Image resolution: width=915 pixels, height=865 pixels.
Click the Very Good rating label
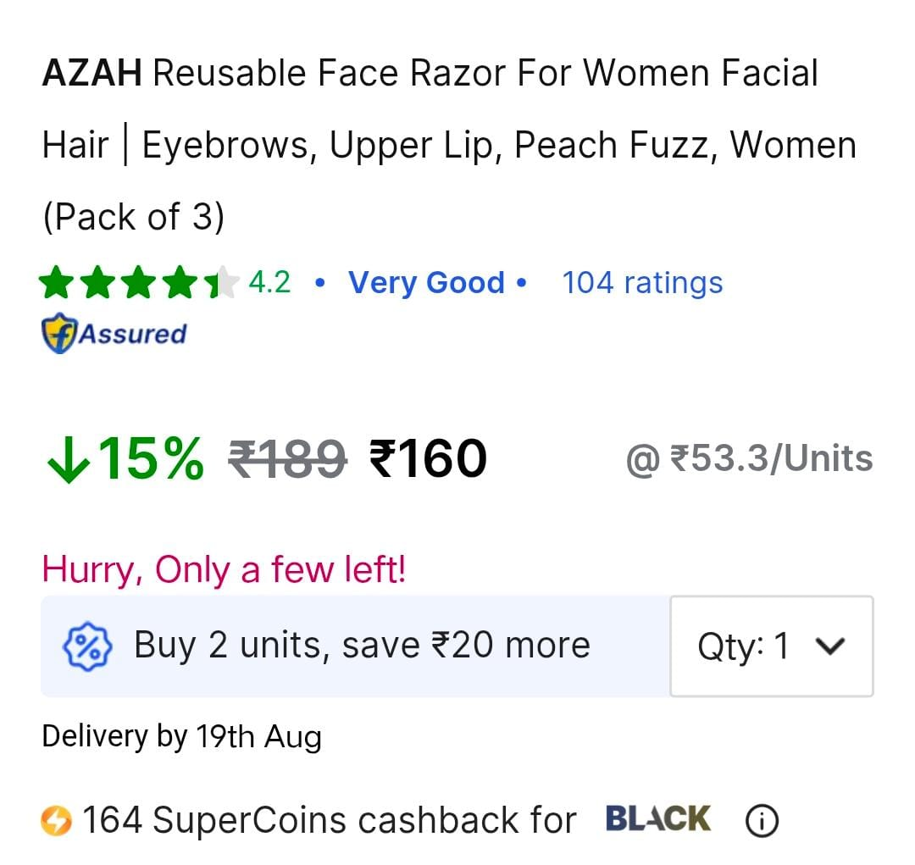[426, 283]
